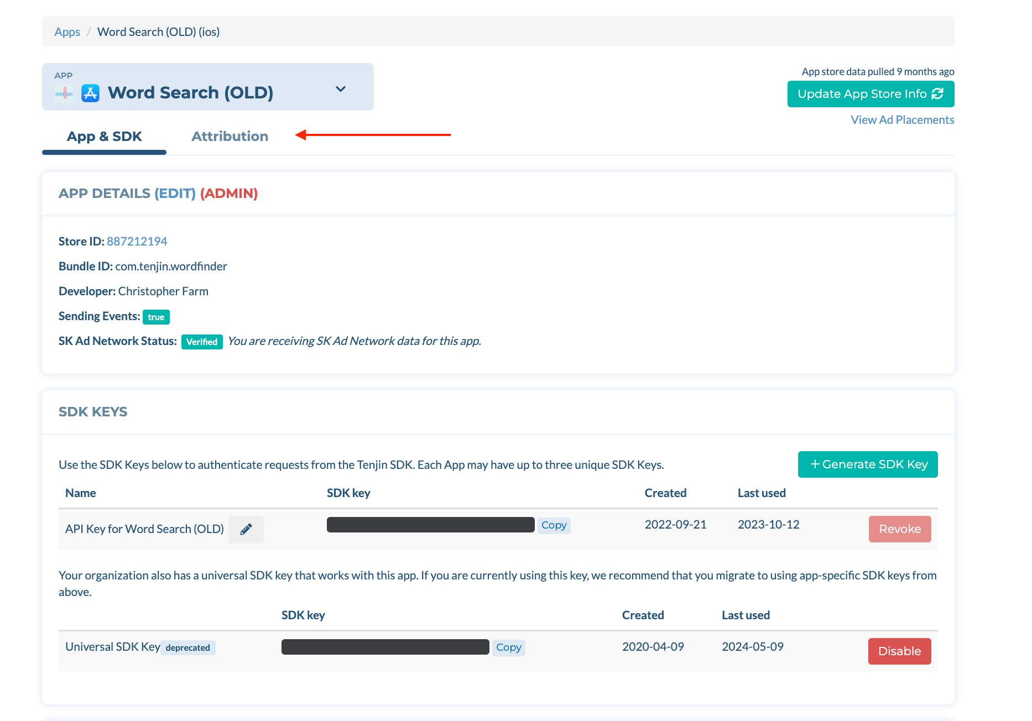The image size is (1032, 721).
Task: Click created date 2020-04-09
Action: [x=653, y=647]
